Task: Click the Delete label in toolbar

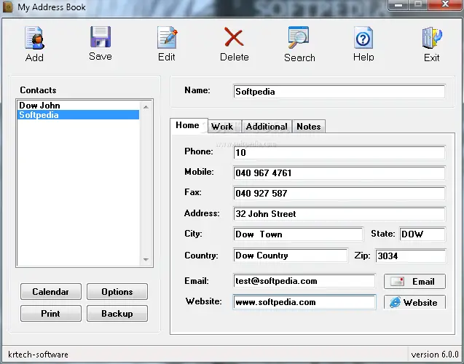Action: 234,57
